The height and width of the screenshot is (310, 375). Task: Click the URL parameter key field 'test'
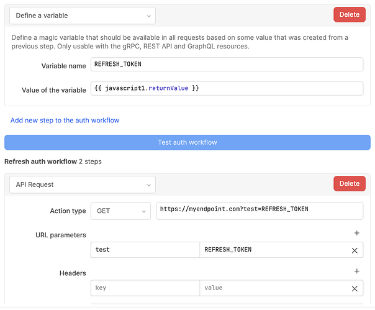click(145, 250)
